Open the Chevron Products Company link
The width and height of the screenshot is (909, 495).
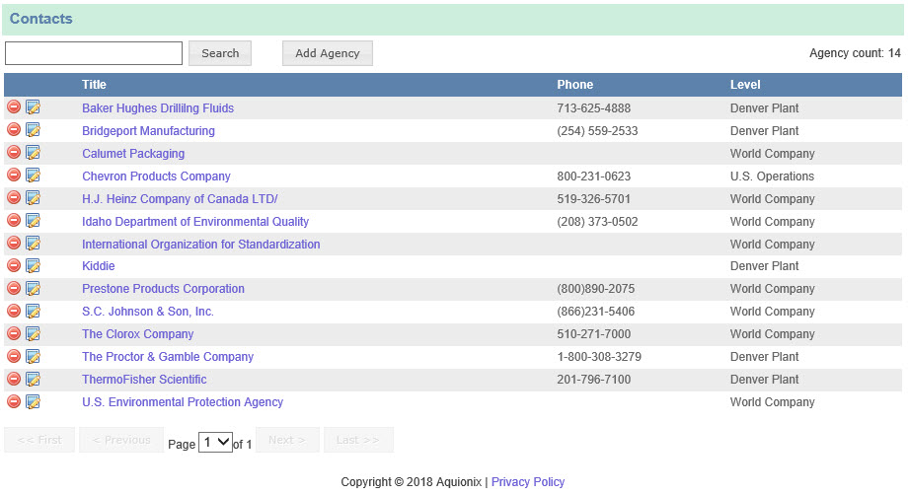(x=156, y=176)
